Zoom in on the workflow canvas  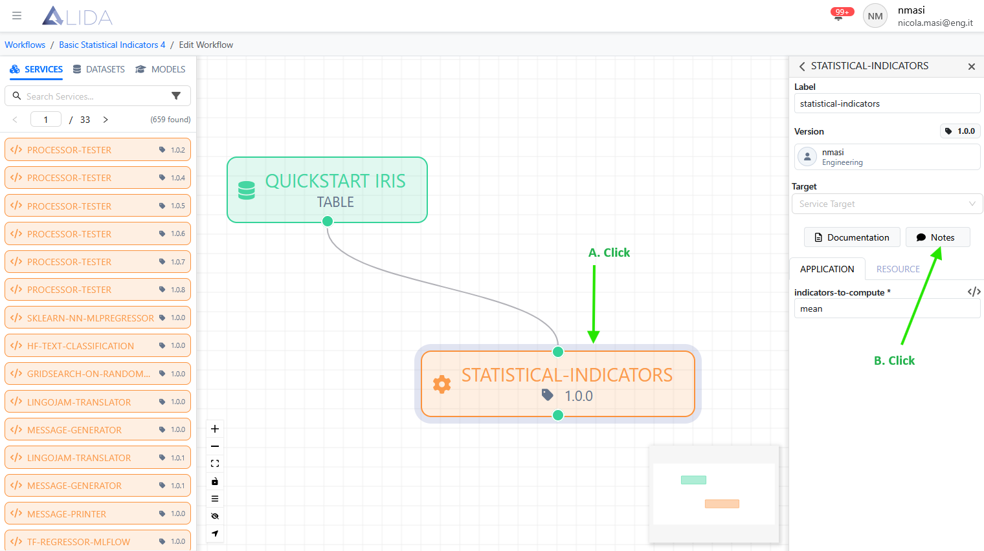tap(215, 429)
